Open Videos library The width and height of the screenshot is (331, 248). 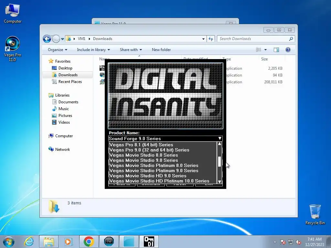(x=64, y=122)
